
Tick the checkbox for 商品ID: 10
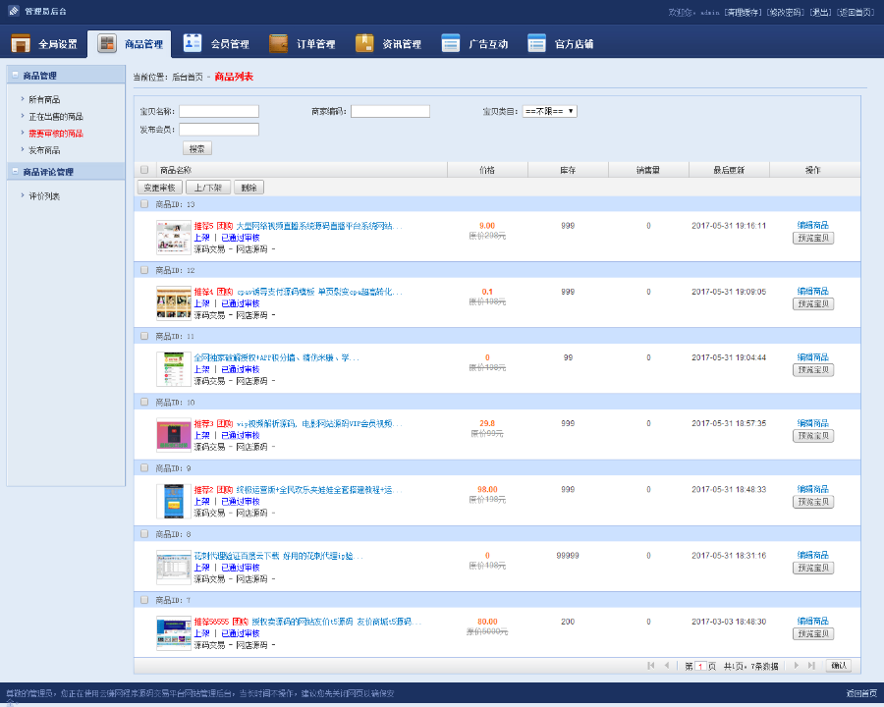(x=144, y=402)
